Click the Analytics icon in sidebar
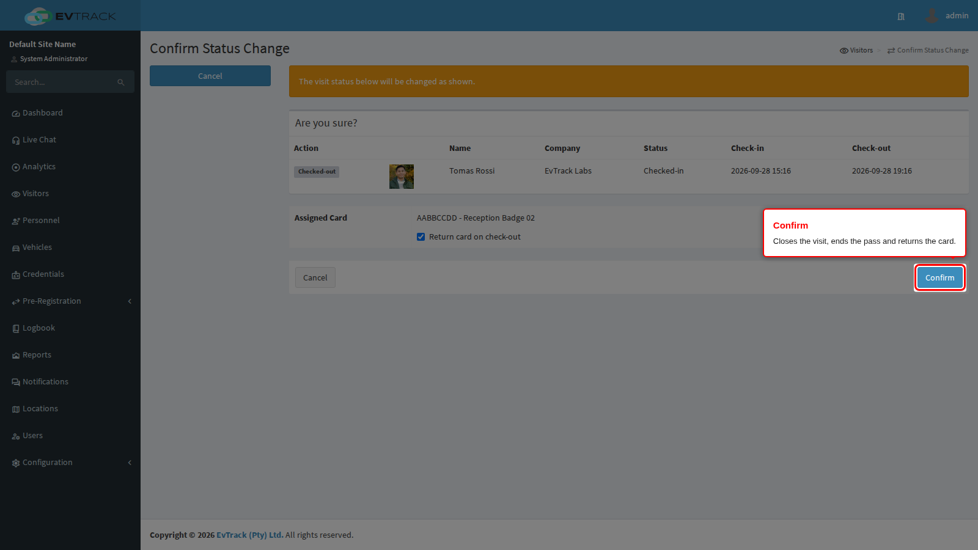This screenshot has width=978, height=550. pyautogui.click(x=16, y=167)
